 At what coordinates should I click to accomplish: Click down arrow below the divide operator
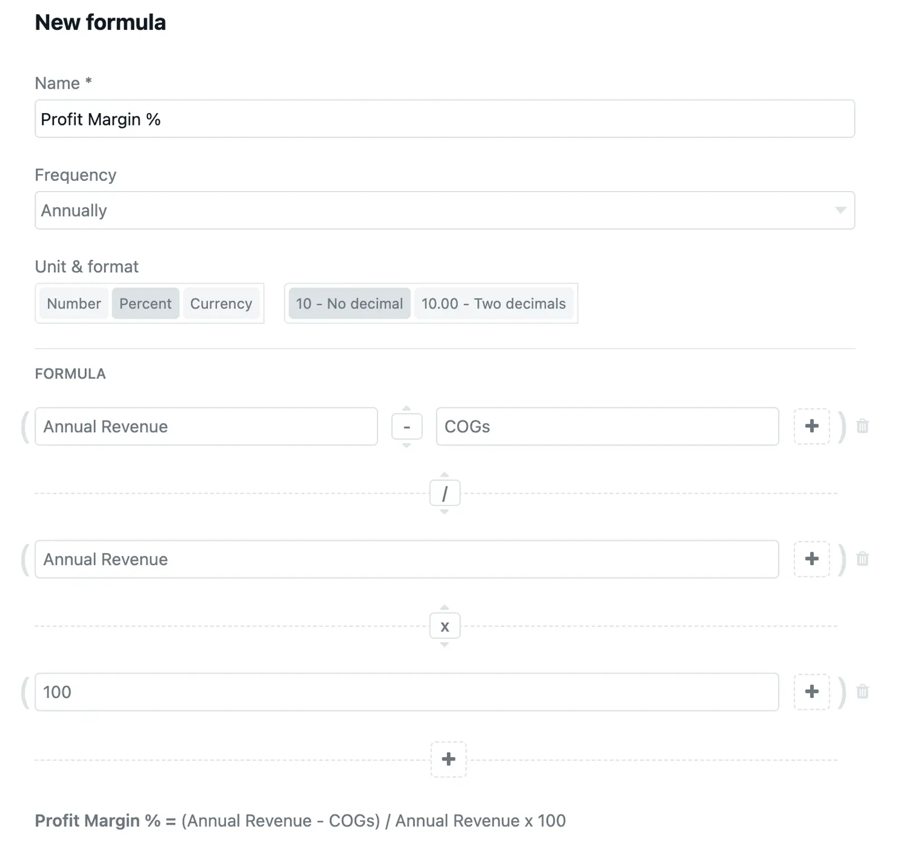(445, 511)
